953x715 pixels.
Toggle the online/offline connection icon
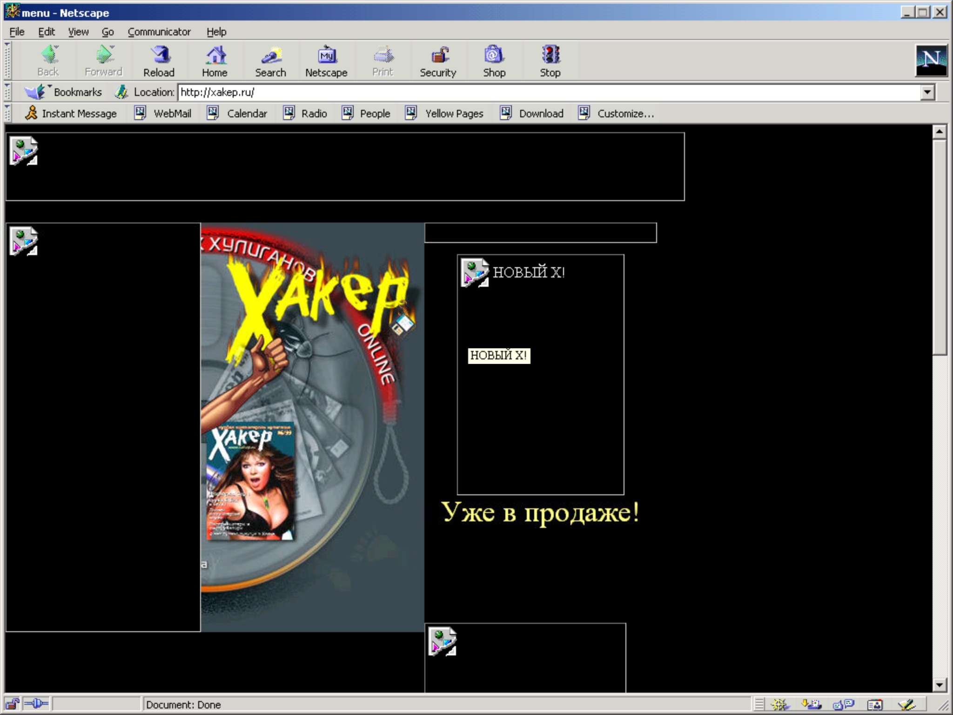pos(36,704)
